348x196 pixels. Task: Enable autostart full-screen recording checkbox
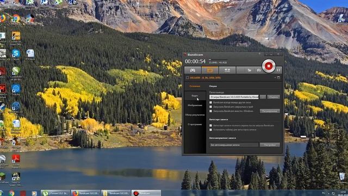click(x=210, y=126)
